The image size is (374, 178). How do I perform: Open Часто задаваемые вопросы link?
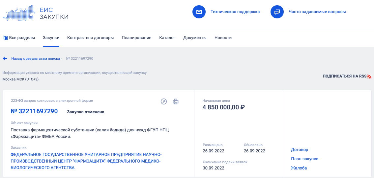[317, 11]
